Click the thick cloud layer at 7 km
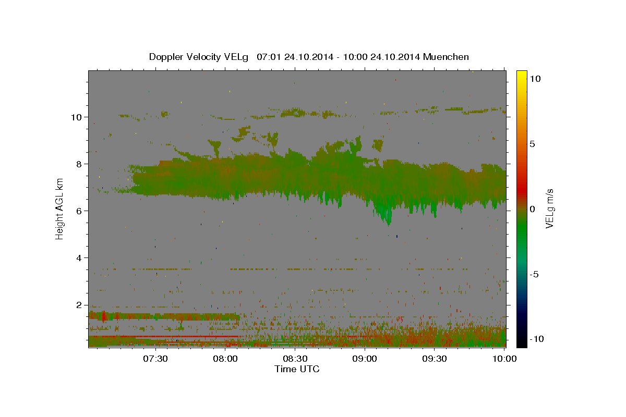Viewport: 626px width, 417px height. click(318, 180)
